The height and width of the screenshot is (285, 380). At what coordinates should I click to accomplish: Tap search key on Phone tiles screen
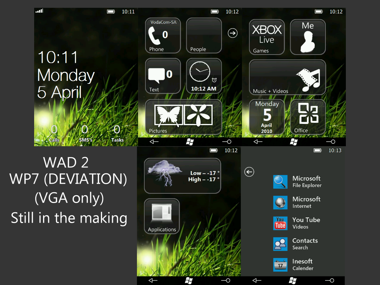tap(227, 141)
